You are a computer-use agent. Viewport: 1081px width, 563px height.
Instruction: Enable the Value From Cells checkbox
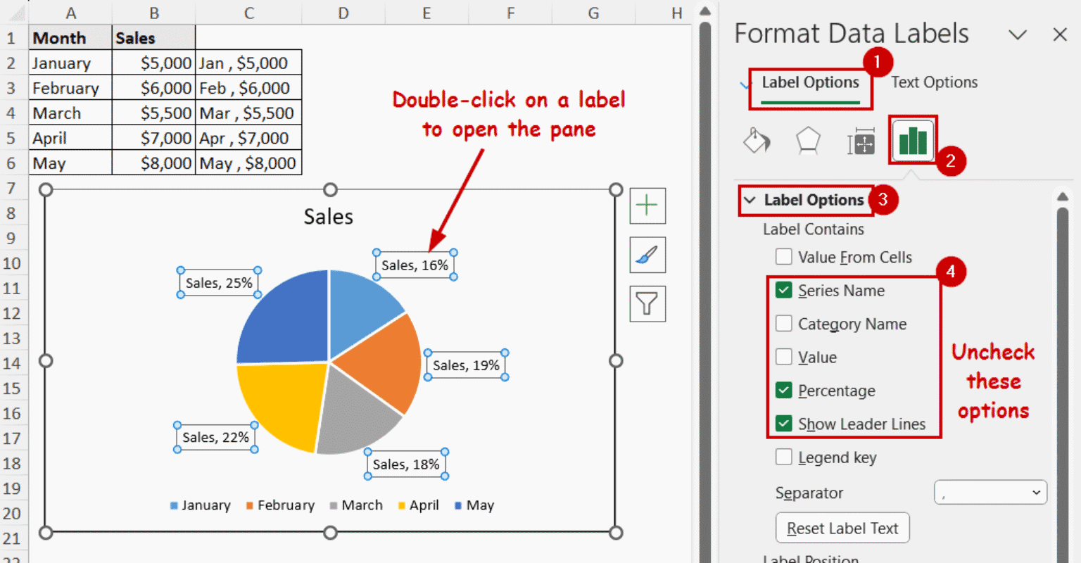point(783,257)
